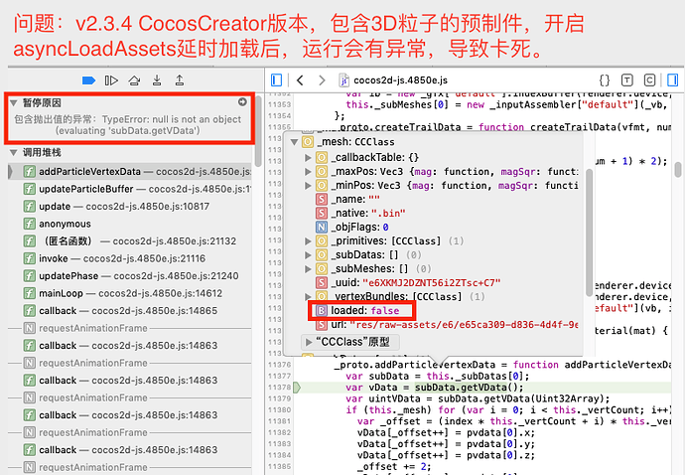
Task: Select the updatePhase call frame
Action: [x=129, y=276]
